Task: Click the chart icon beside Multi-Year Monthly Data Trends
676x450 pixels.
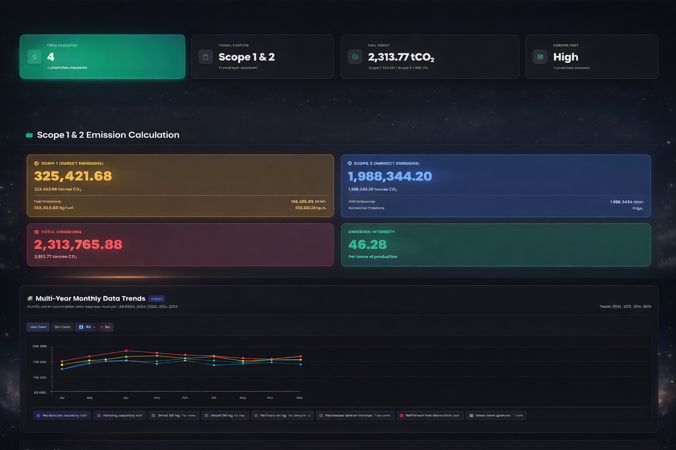Action: coord(30,298)
